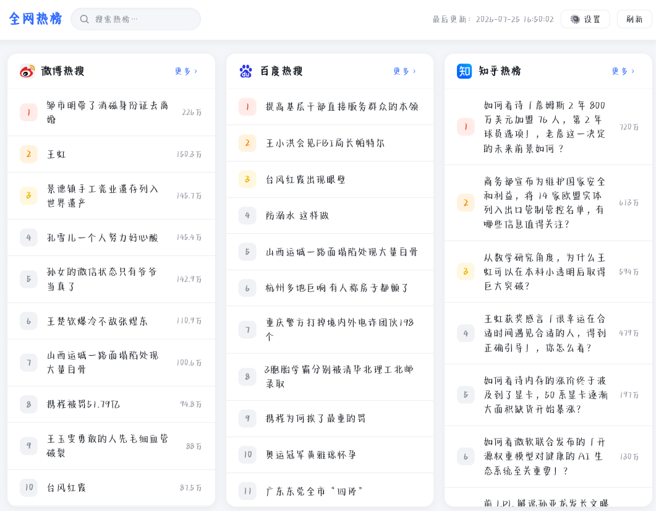Image resolution: width=656 pixels, height=511 pixels.
Task: Open Zhihu question 商务部宣布为维护国家安全和利益
Action: (x=548, y=203)
